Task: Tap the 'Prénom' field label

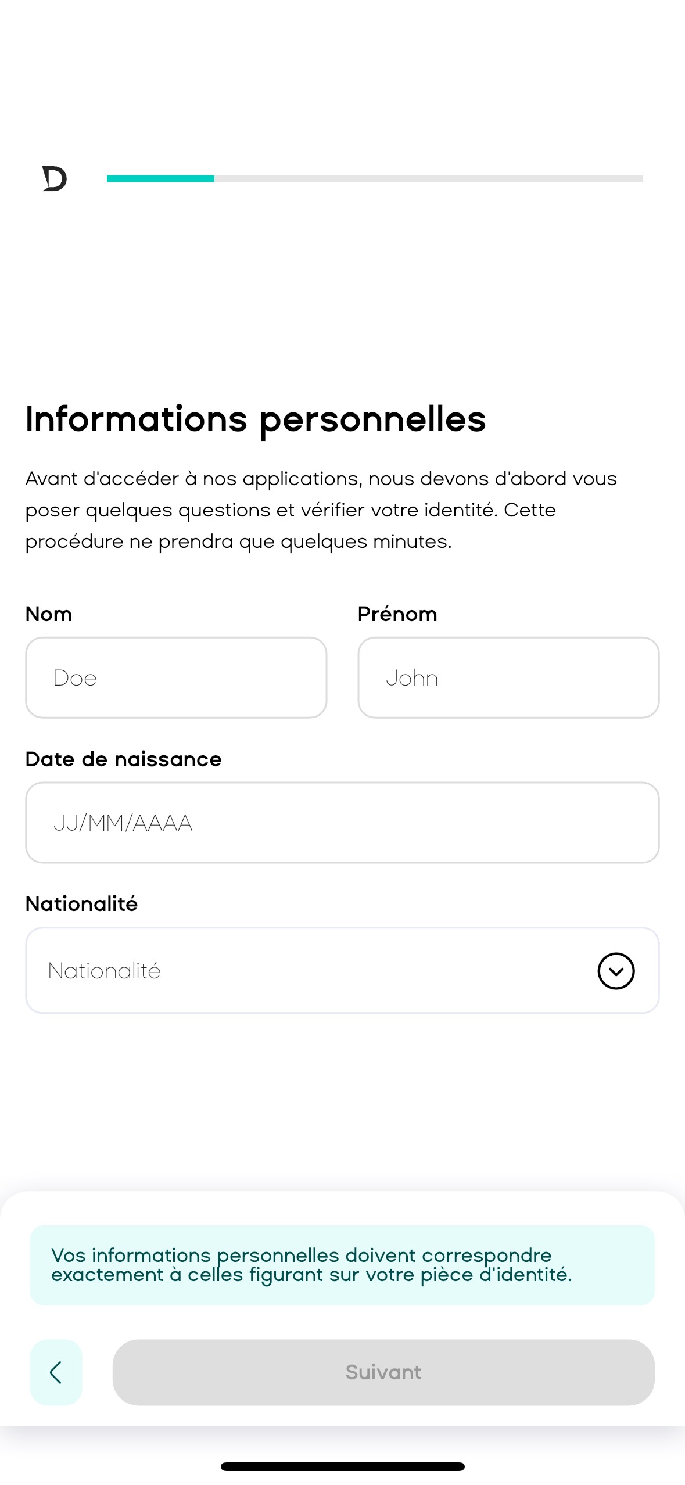Action: (397, 614)
